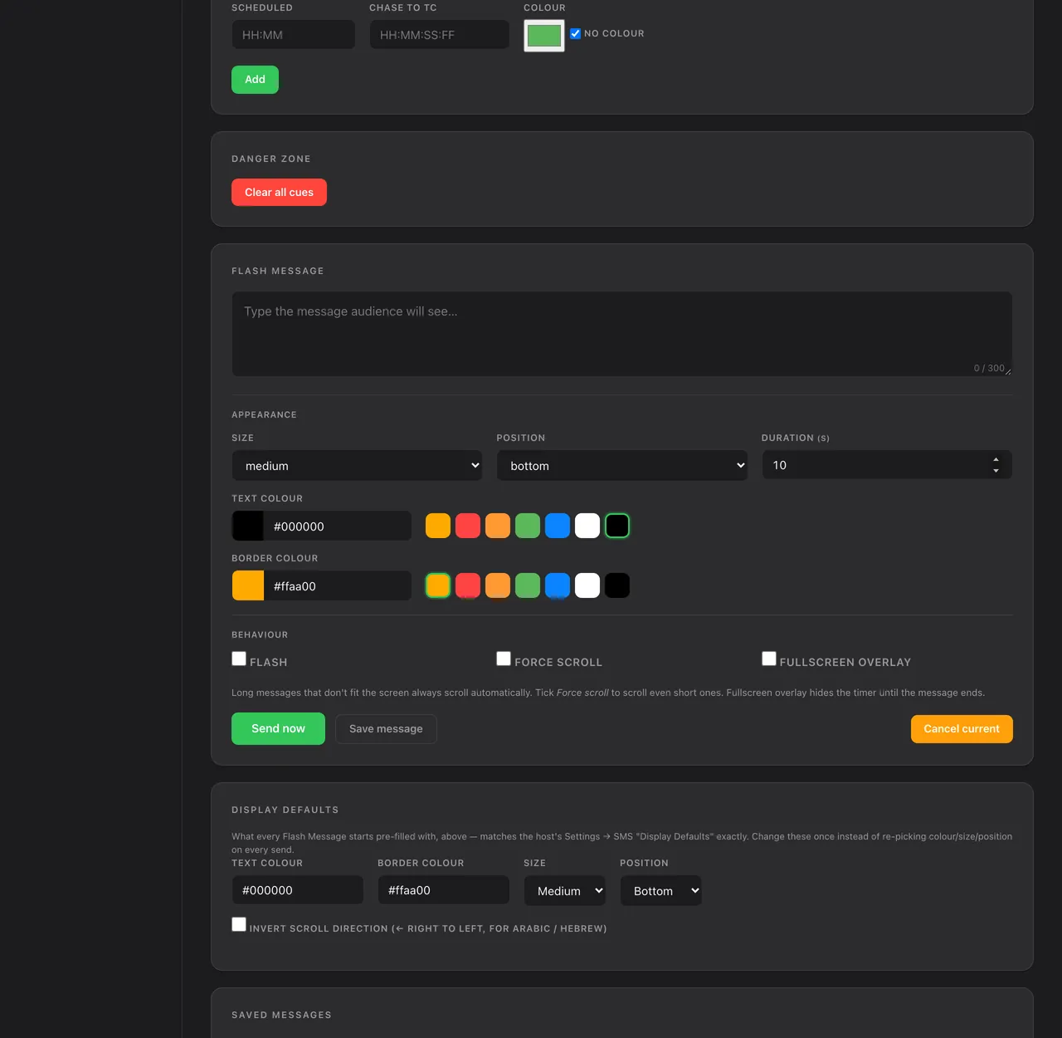Click the "Danger Zone" section heading
This screenshot has height=1038, width=1062.
271,159
